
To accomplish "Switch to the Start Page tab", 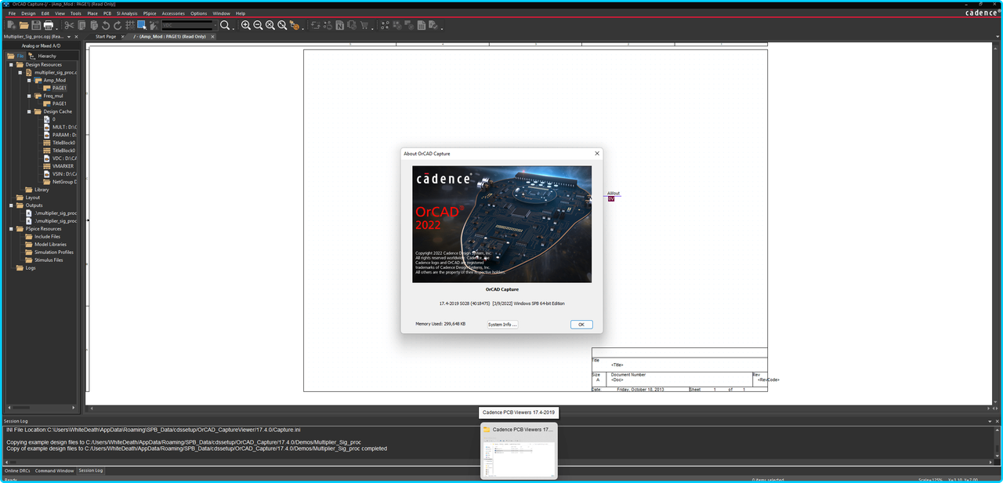I will (105, 37).
